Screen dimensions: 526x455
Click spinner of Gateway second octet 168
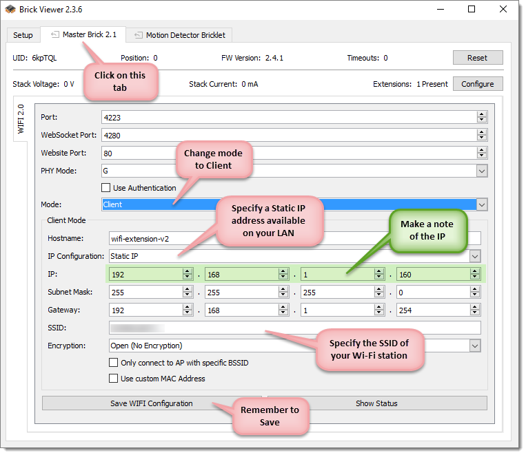pos(283,310)
